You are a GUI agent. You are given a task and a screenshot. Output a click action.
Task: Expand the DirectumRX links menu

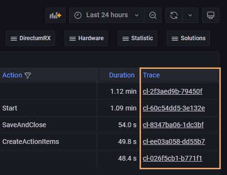tap(30, 38)
